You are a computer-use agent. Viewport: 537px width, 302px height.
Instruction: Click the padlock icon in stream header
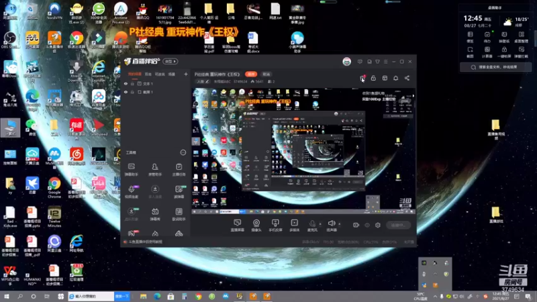pos(373,78)
